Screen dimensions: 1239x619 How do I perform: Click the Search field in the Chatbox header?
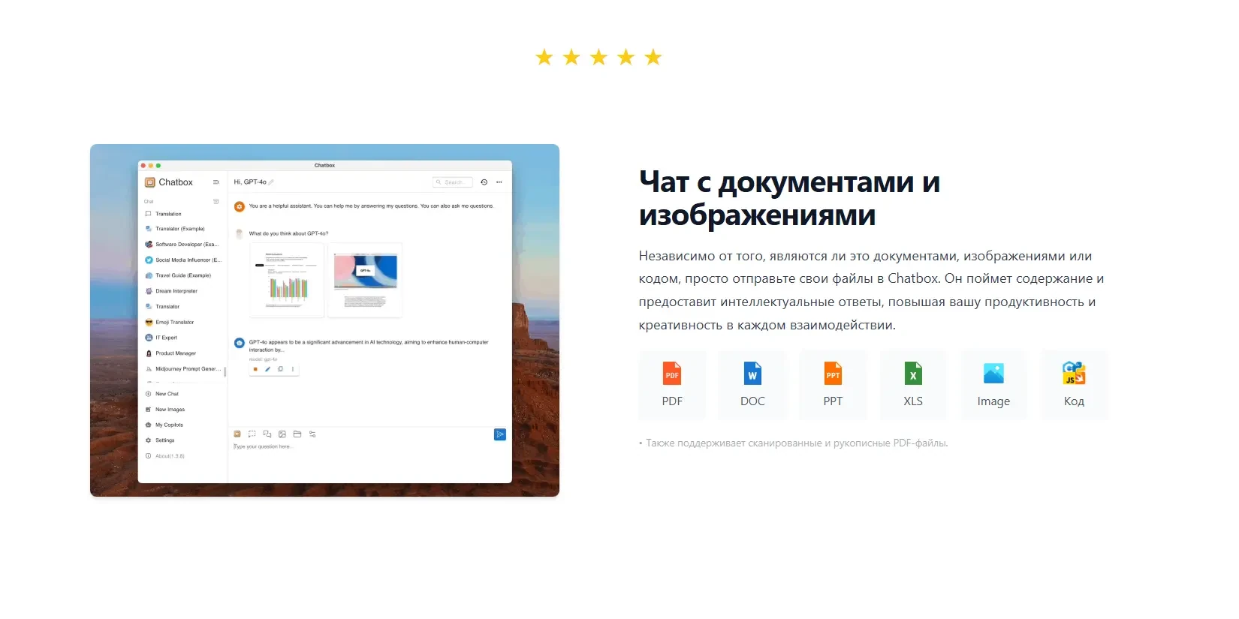pos(453,182)
